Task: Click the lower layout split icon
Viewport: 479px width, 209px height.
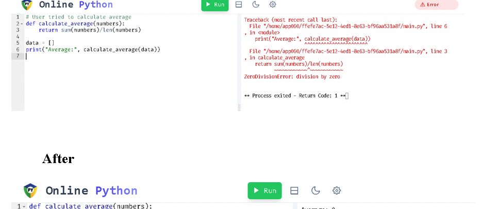Action: click(x=294, y=190)
